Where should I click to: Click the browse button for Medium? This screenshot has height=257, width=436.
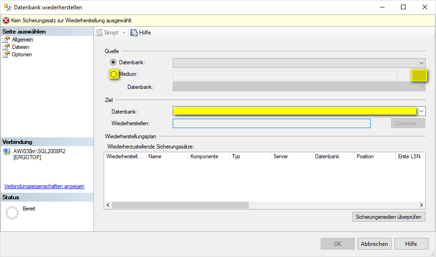pyautogui.click(x=419, y=75)
